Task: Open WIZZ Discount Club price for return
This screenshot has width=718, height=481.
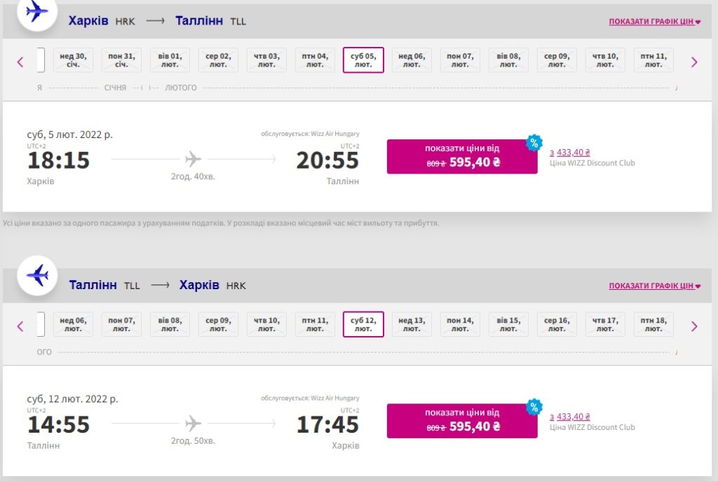Action: (573, 417)
